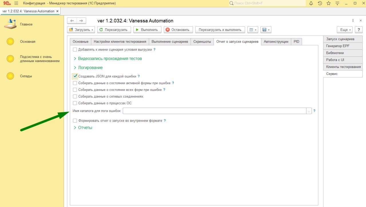Open long-named subsystem yellow circle icon
The height and width of the screenshot is (207, 366).
tap(10, 59)
